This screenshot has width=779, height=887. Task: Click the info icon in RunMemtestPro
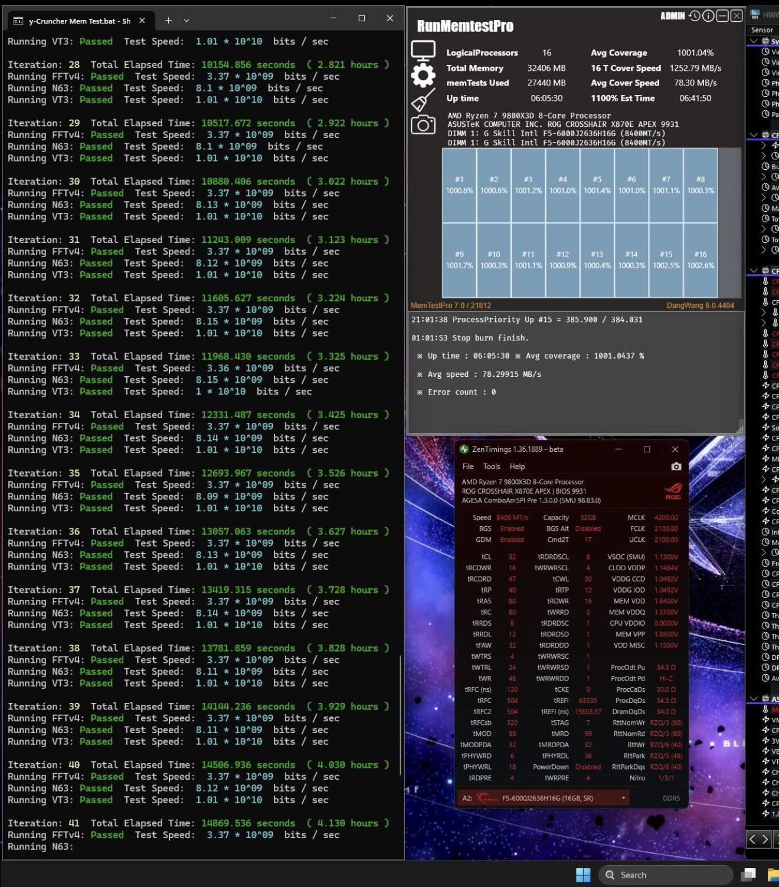pos(708,16)
